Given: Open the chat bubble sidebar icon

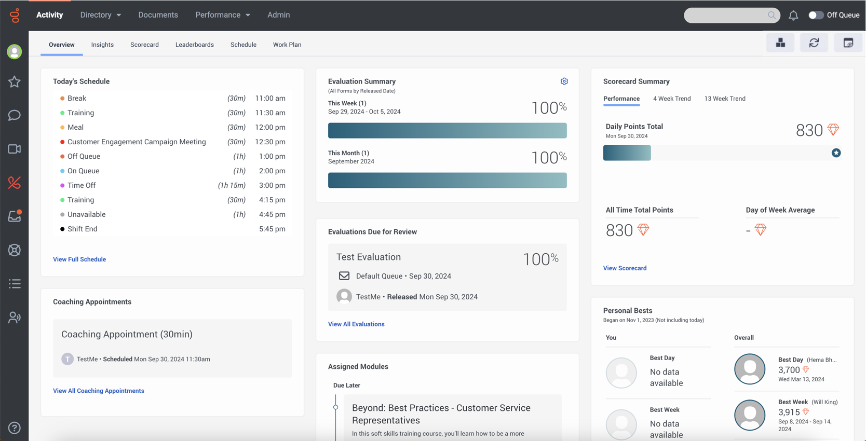Looking at the screenshot, I should tap(15, 115).
